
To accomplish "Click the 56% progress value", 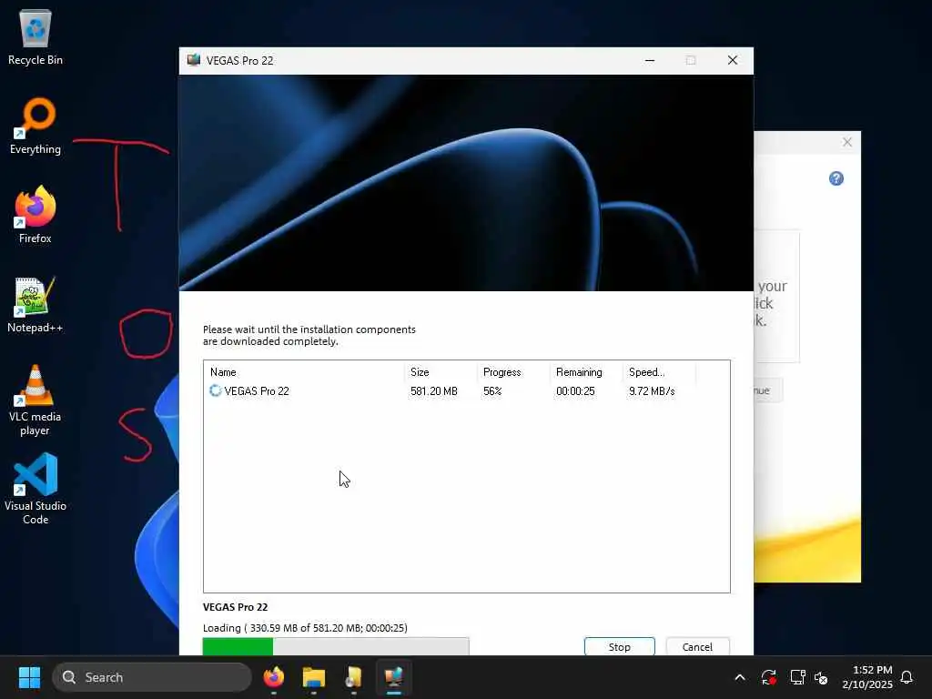I will pyautogui.click(x=492, y=391).
